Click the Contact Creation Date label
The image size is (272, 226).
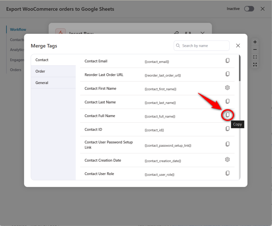tap(103, 160)
